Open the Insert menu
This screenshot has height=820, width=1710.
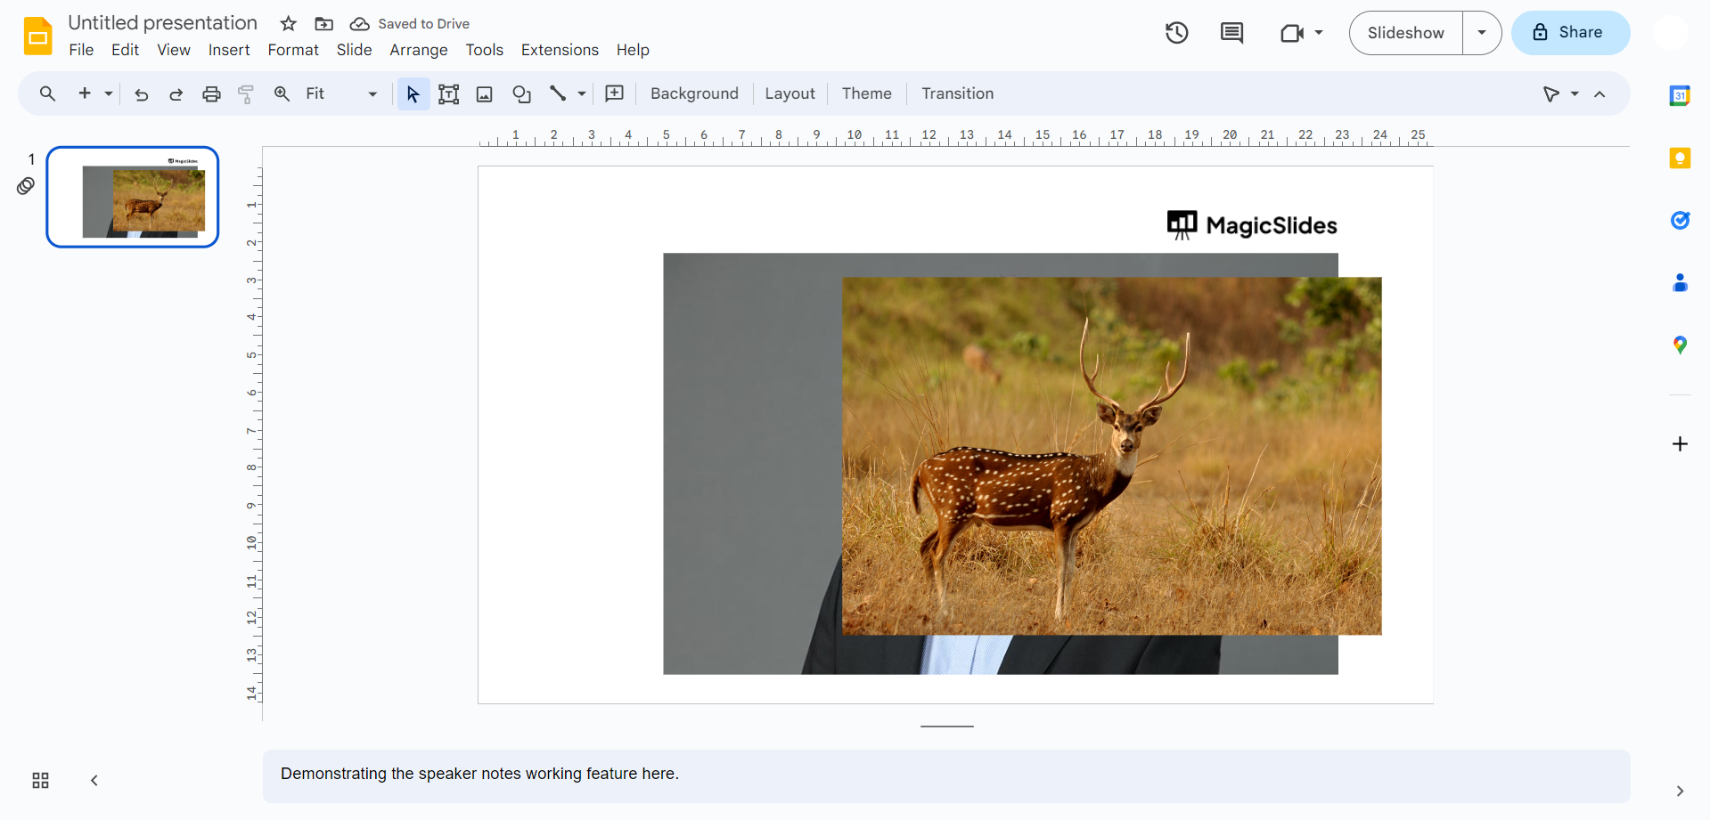coord(229,50)
